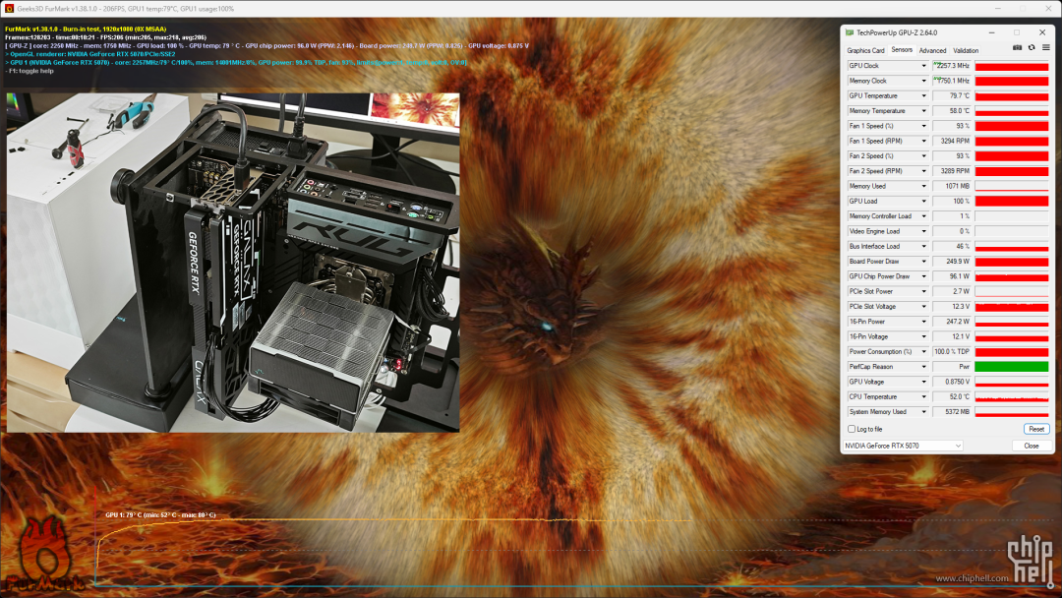Open the GPU-Z hamburger menu icon
The height and width of the screenshot is (598, 1062).
point(1045,48)
